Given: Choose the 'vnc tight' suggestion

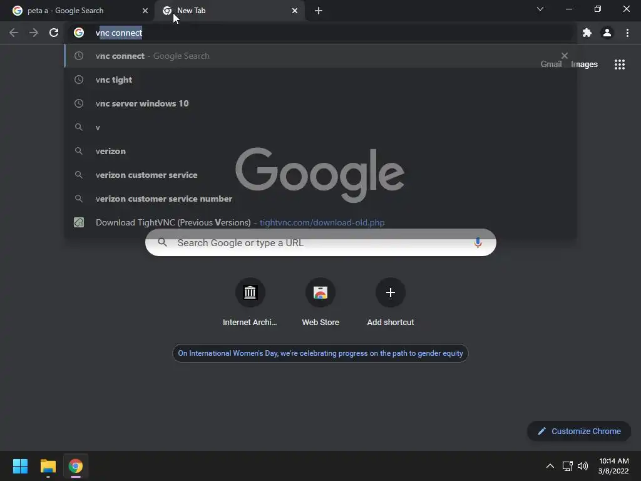Looking at the screenshot, I should point(320,80).
